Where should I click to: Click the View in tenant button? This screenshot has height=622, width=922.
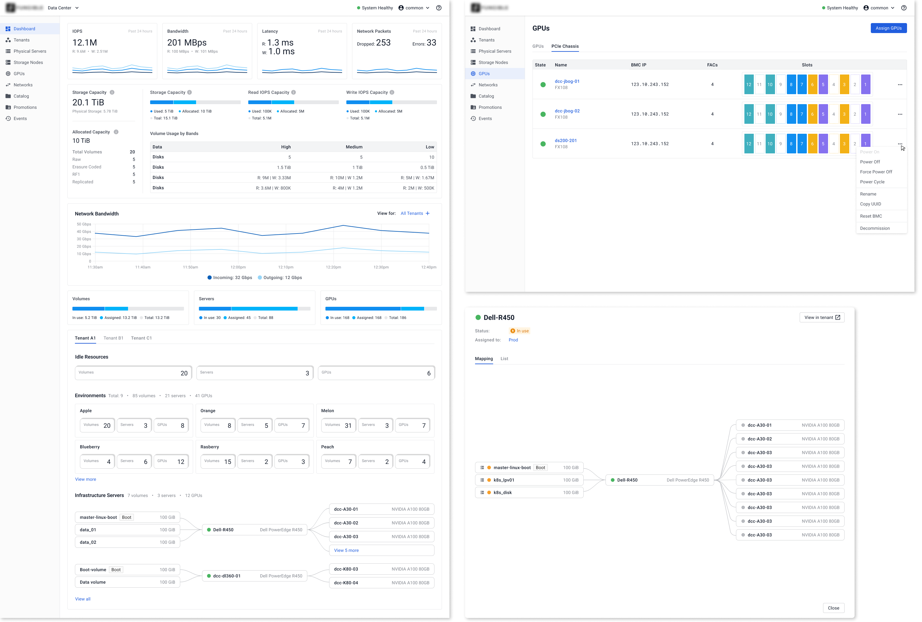click(x=821, y=317)
